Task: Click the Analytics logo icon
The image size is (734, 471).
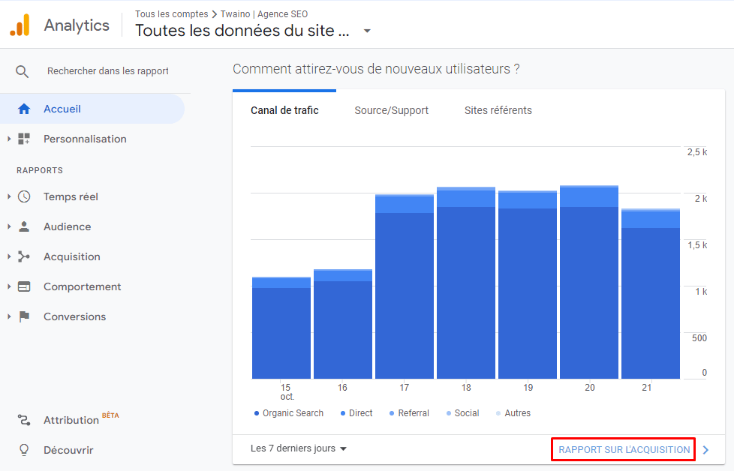Action: (x=20, y=24)
